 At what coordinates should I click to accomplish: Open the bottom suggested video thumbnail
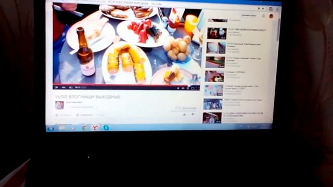click(212, 118)
